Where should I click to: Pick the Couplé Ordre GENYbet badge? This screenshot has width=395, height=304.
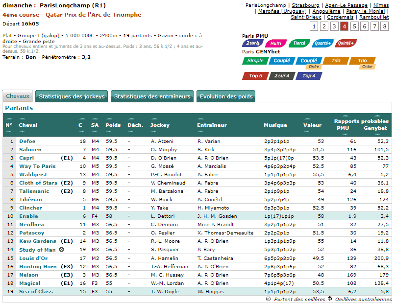click(x=309, y=62)
